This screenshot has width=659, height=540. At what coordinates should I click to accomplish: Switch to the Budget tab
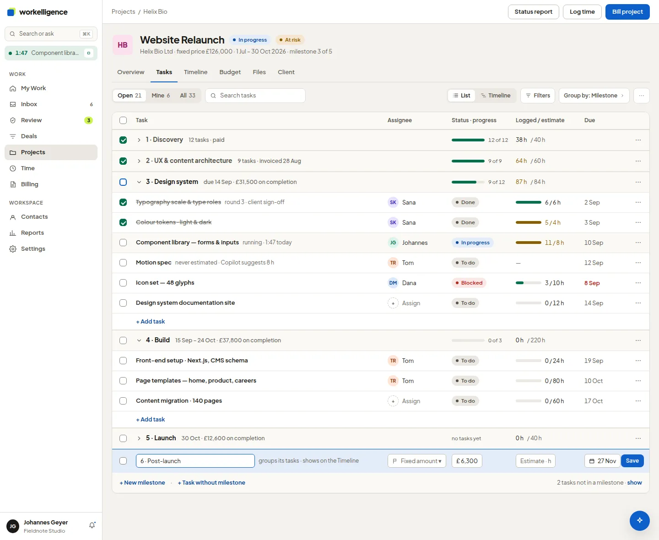pos(230,72)
